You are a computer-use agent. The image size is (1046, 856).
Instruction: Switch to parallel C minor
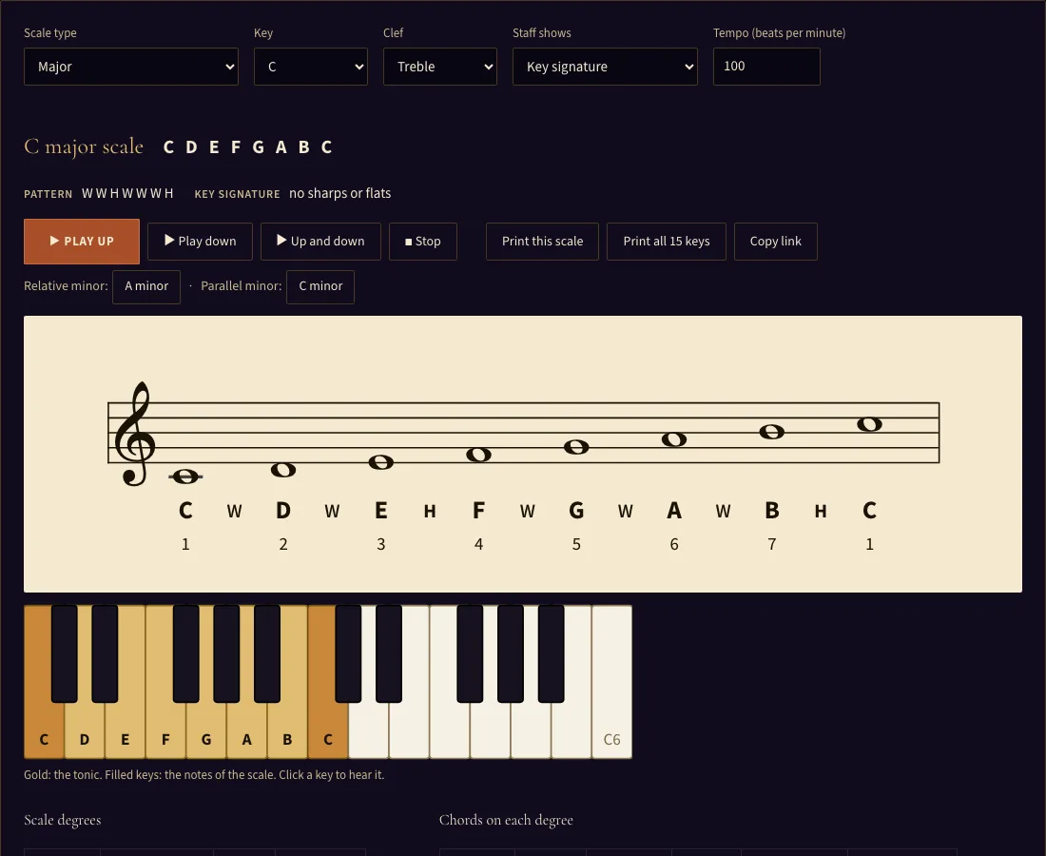pos(320,287)
